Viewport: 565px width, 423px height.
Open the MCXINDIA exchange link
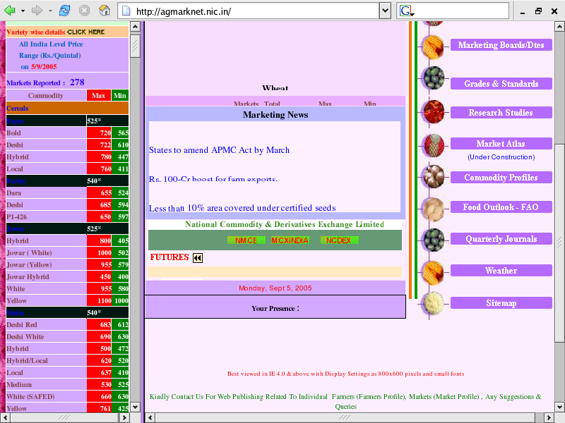click(x=290, y=240)
